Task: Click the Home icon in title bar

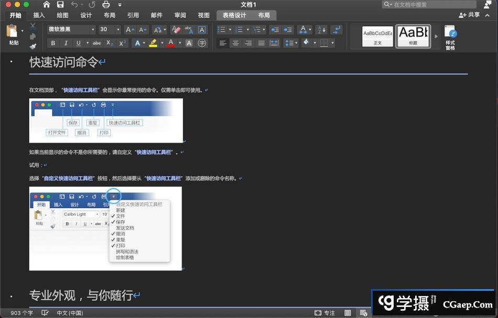Action: click(47, 5)
